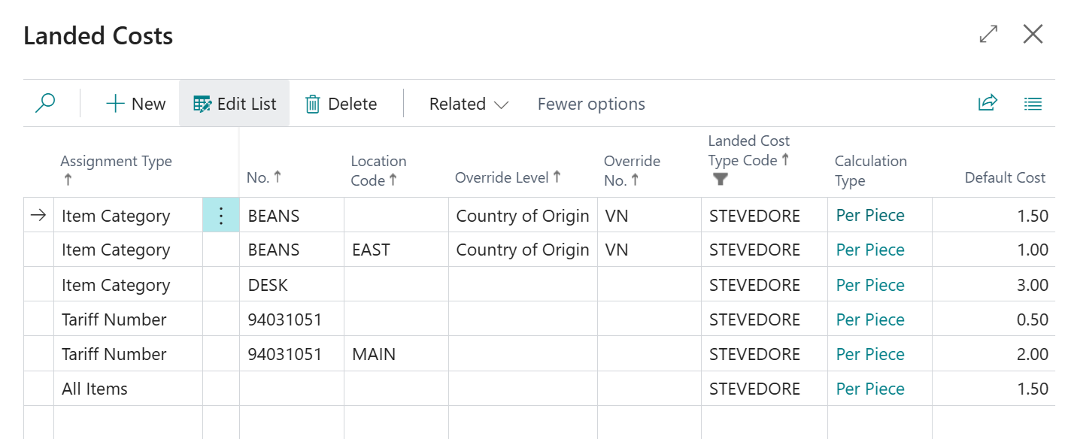
Task: Click Fewer options in the action bar
Action: tap(590, 104)
